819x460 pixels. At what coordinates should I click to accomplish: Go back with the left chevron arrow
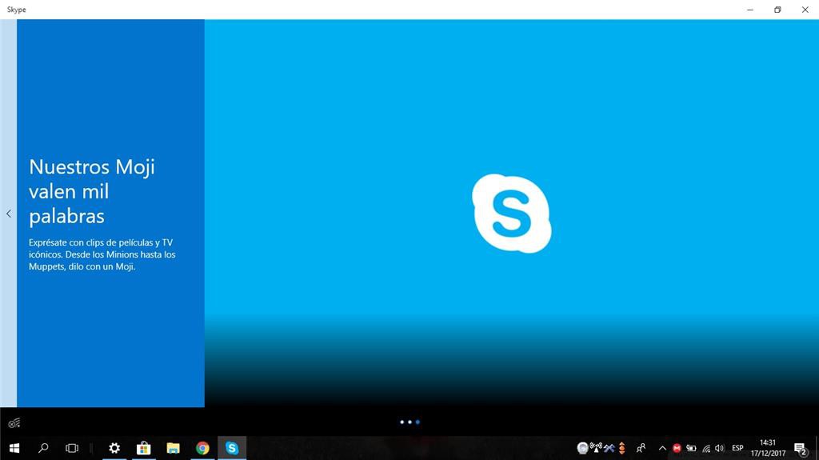(x=8, y=214)
